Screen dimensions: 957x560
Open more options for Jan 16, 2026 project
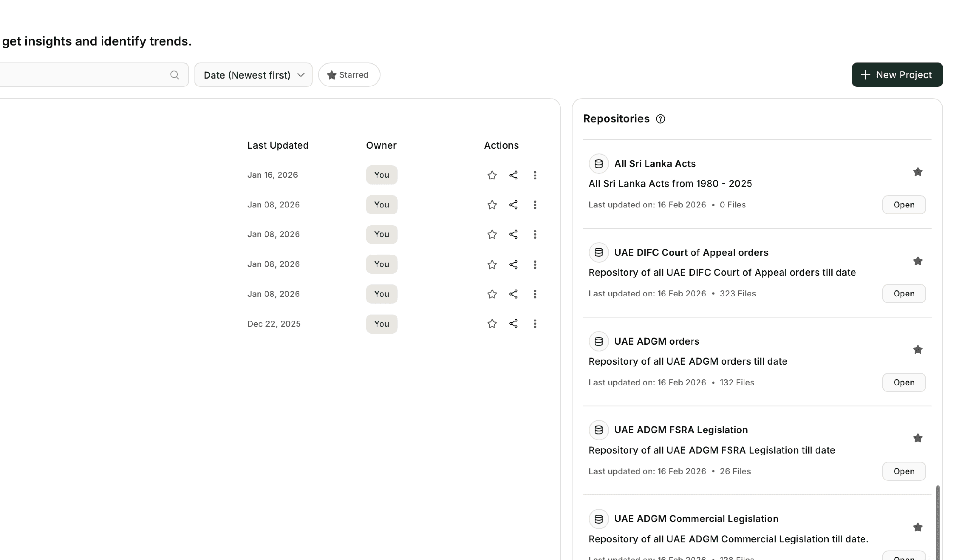[535, 175]
